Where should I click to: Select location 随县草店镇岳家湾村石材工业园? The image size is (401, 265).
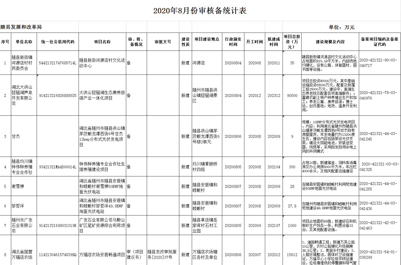[x=207, y=225]
